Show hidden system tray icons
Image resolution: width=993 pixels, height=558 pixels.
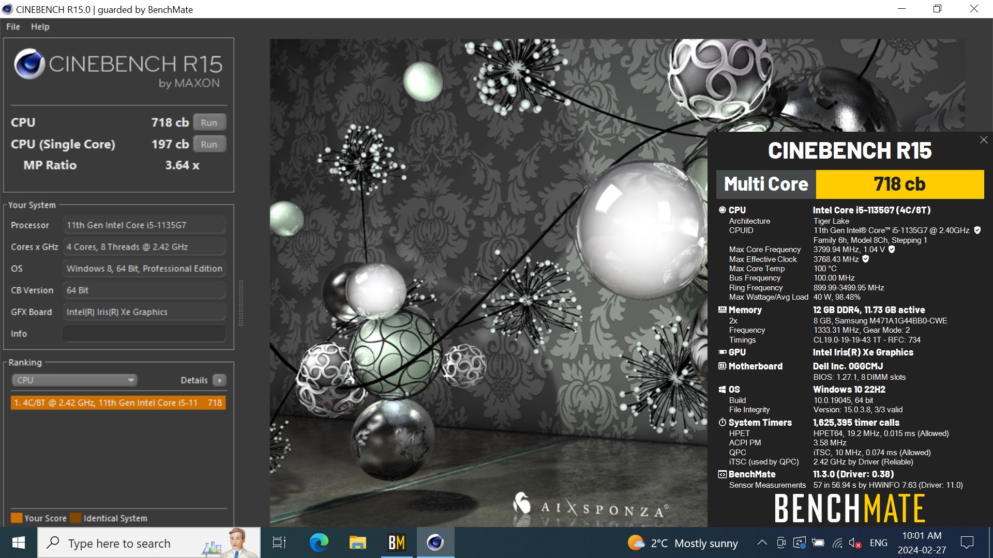(x=762, y=543)
